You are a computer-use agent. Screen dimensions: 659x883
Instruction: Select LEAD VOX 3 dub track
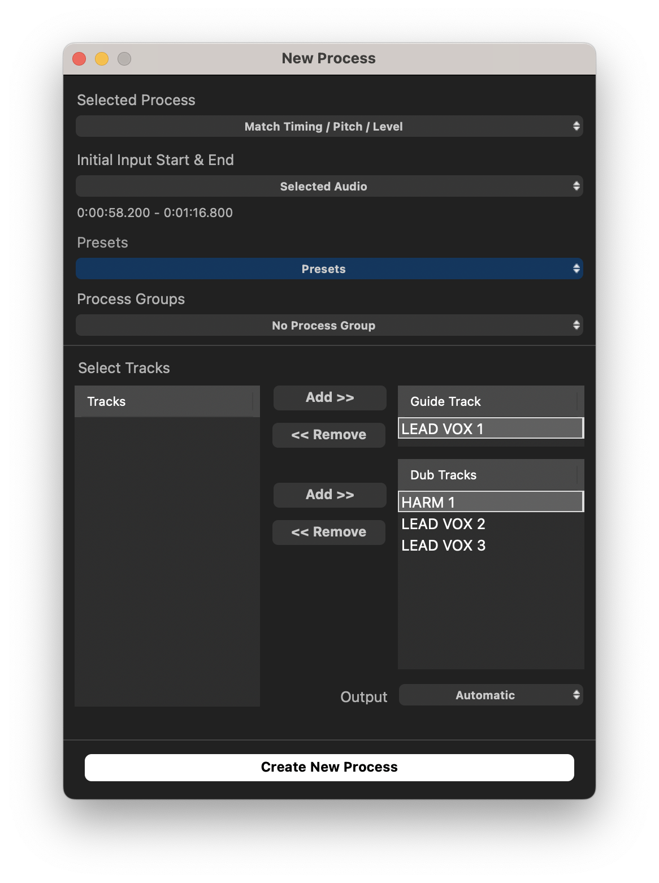[x=443, y=546]
